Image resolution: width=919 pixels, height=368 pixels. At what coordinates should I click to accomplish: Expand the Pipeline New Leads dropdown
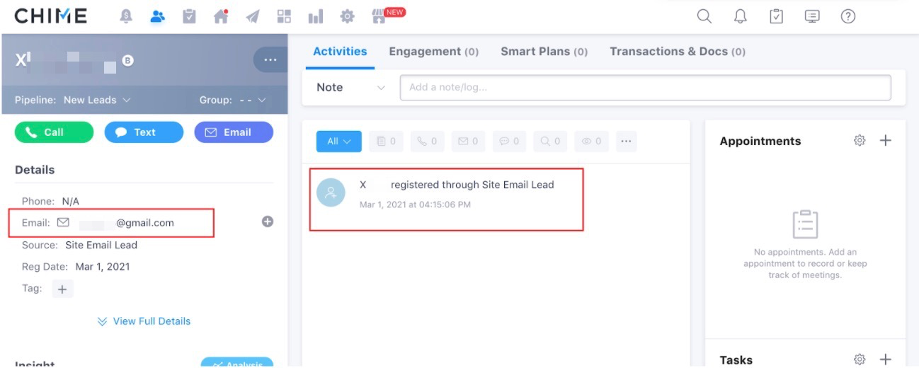pos(72,100)
